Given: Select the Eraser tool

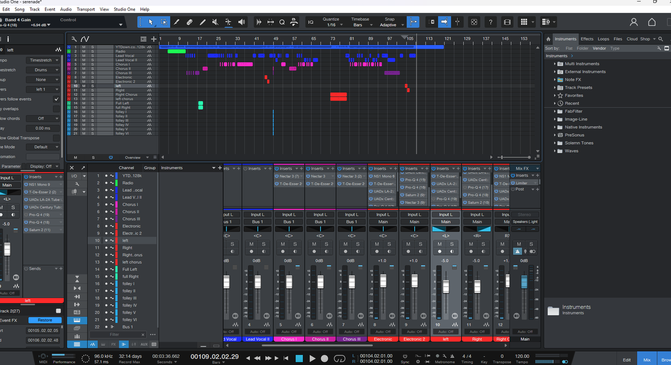Looking at the screenshot, I should click(x=190, y=22).
